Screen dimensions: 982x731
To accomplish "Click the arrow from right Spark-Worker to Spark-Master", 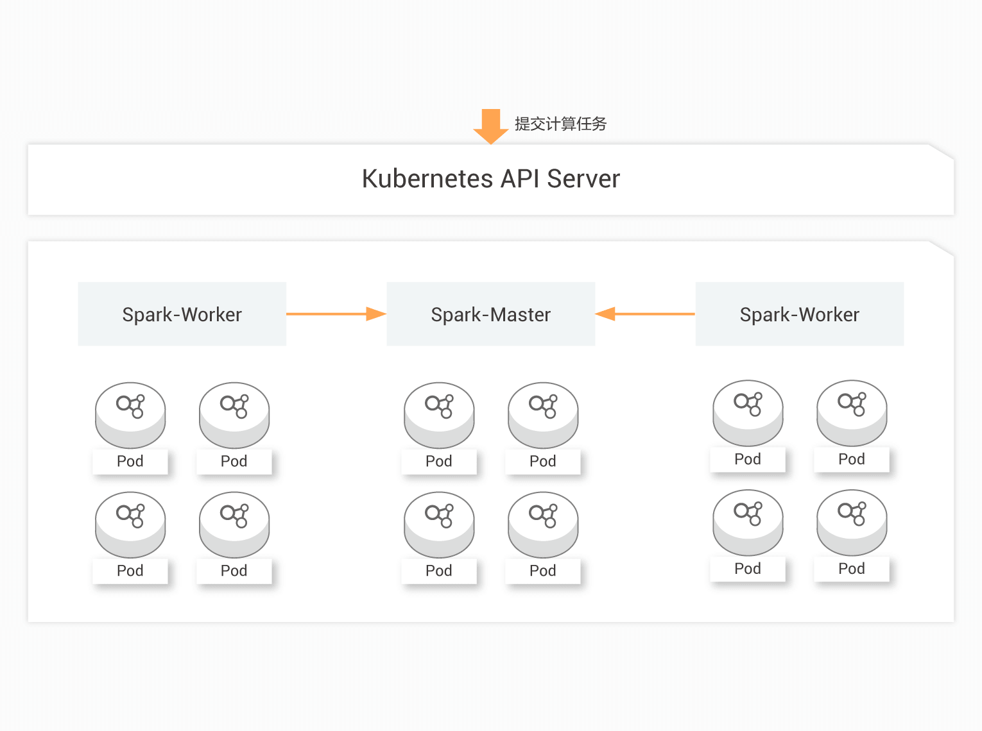I will coord(644,314).
